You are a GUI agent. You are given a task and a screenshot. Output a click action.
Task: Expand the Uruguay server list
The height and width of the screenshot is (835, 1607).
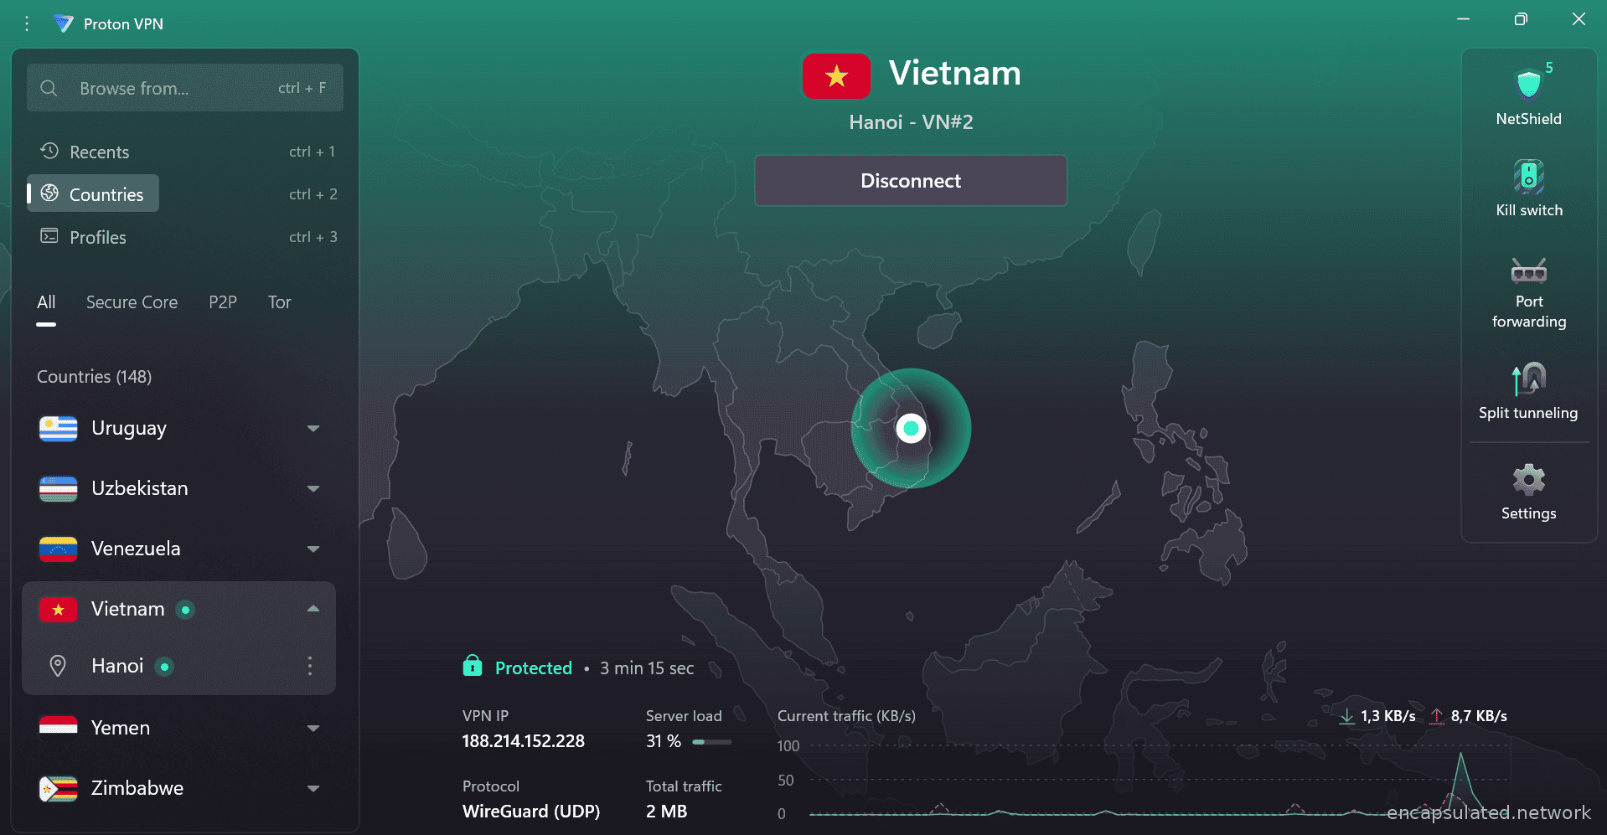click(313, 429)
